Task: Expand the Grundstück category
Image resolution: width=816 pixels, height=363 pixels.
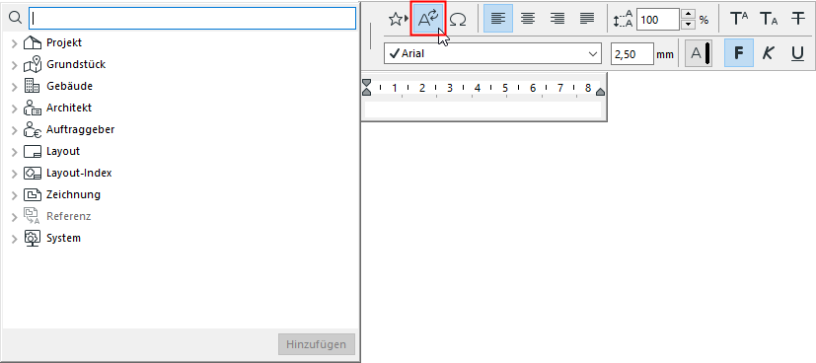Action: (x=14, y=65)
